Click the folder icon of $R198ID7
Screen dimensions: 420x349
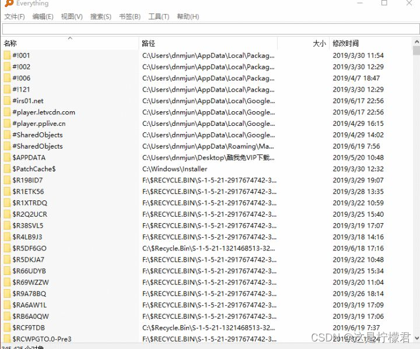pyautogui.click(x=7, y=180)
